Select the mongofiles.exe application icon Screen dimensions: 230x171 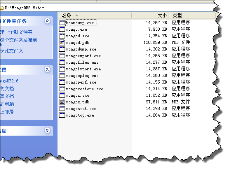pos(62,62)
